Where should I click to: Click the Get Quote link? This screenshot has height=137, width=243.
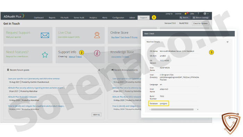click(x=125, y=37)
